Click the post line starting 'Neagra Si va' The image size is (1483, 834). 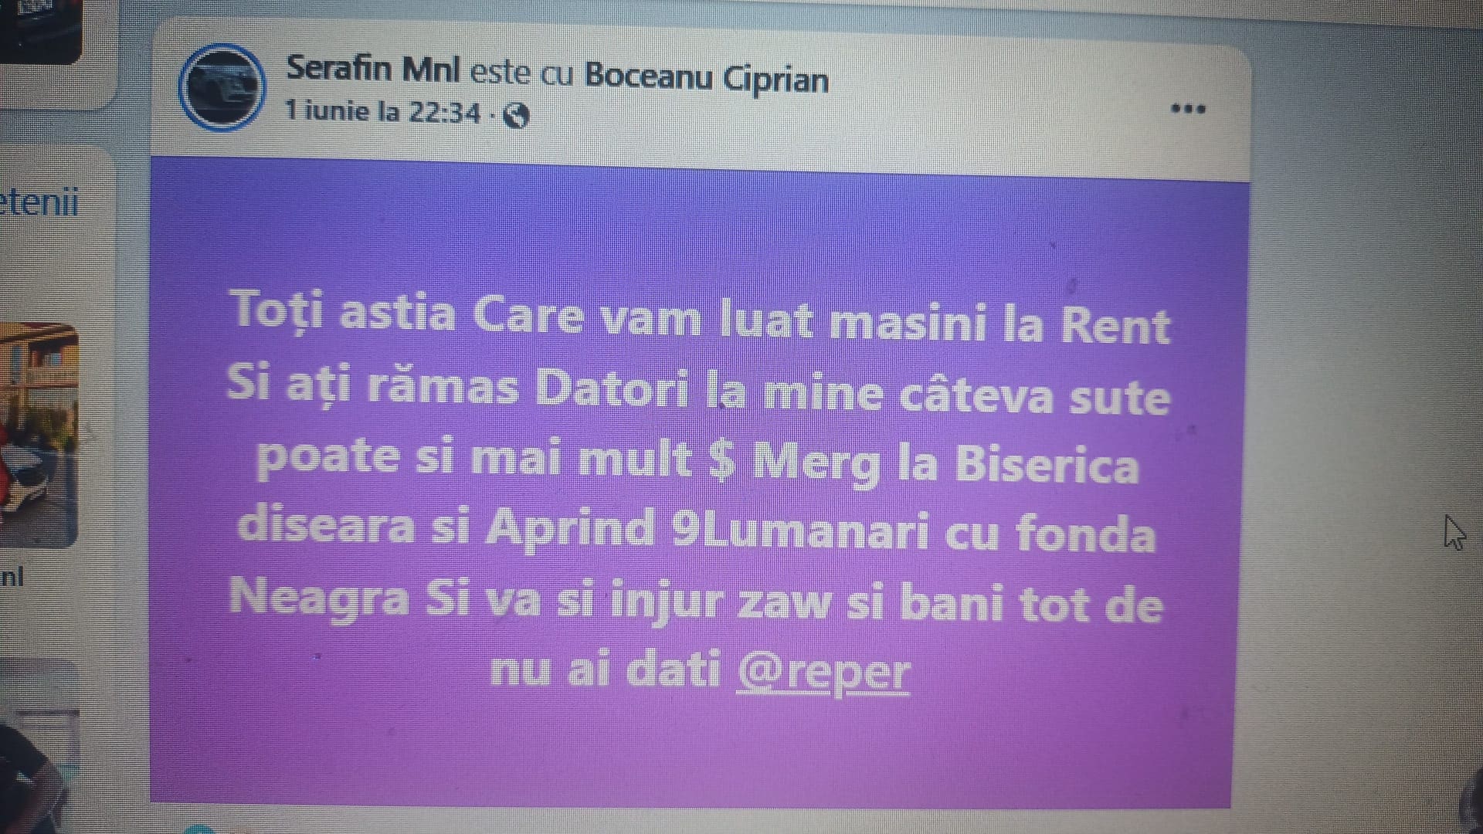695,601
